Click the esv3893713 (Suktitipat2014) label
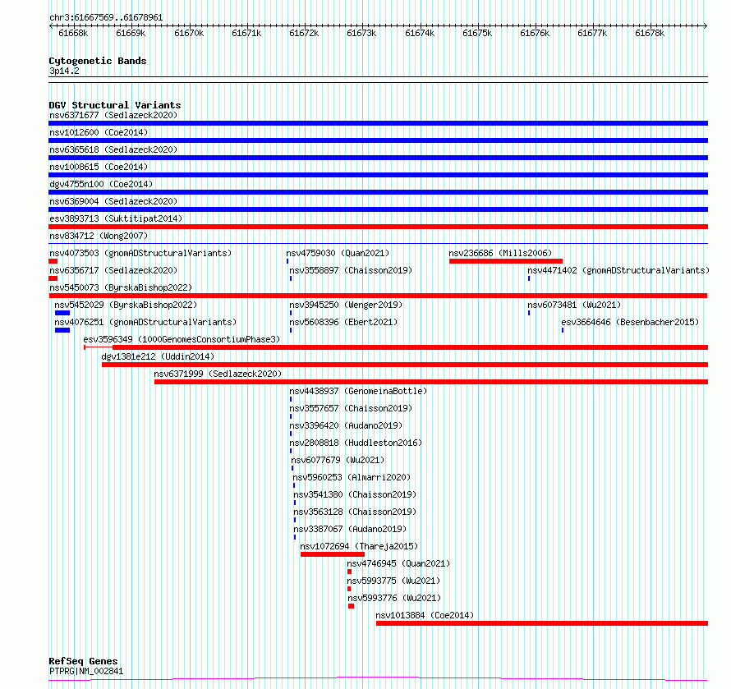The height and width of the screenshot is (689, 731). tap(116, 218)
